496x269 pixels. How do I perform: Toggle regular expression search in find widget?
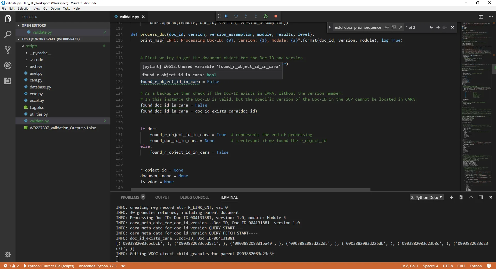coord(400,27)
